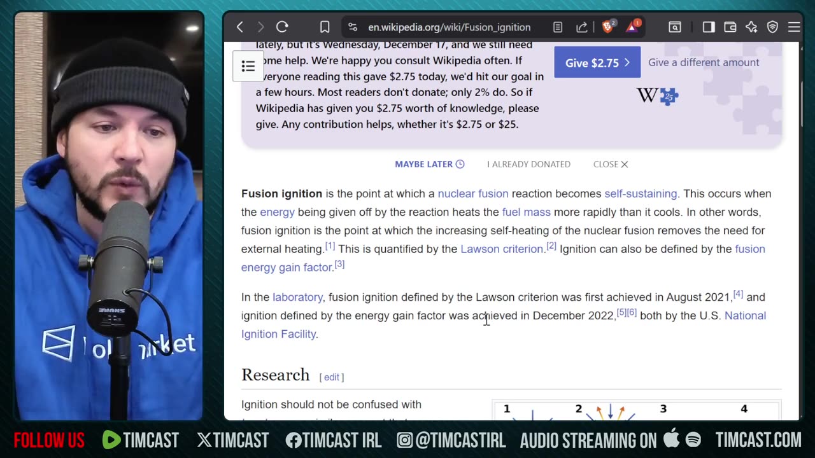Open the browser hamburger menu

pos(794,27)
